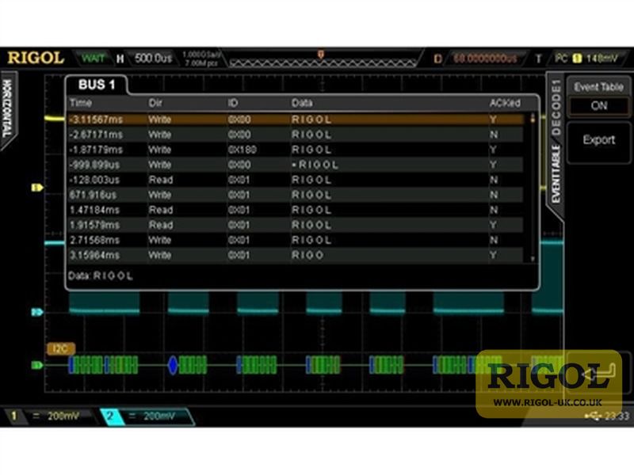Click the Data column header
The width and height of the screenshot is (634, 475).
pyautogui.click(x=302, y=103)
